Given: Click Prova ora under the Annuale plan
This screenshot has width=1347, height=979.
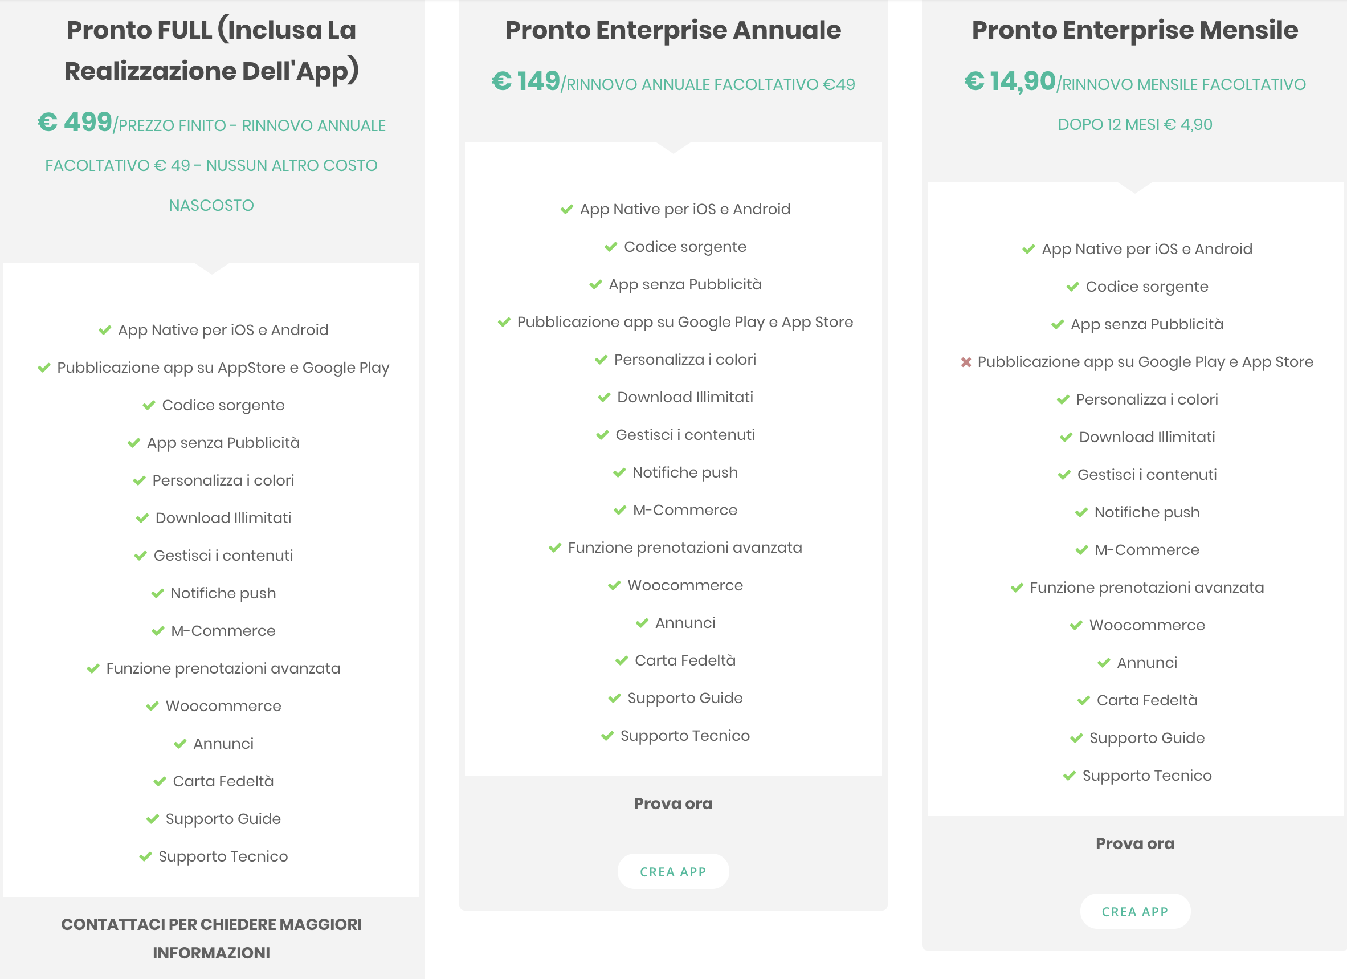Looking at the screenshot, I should click(x=673, y=803).
